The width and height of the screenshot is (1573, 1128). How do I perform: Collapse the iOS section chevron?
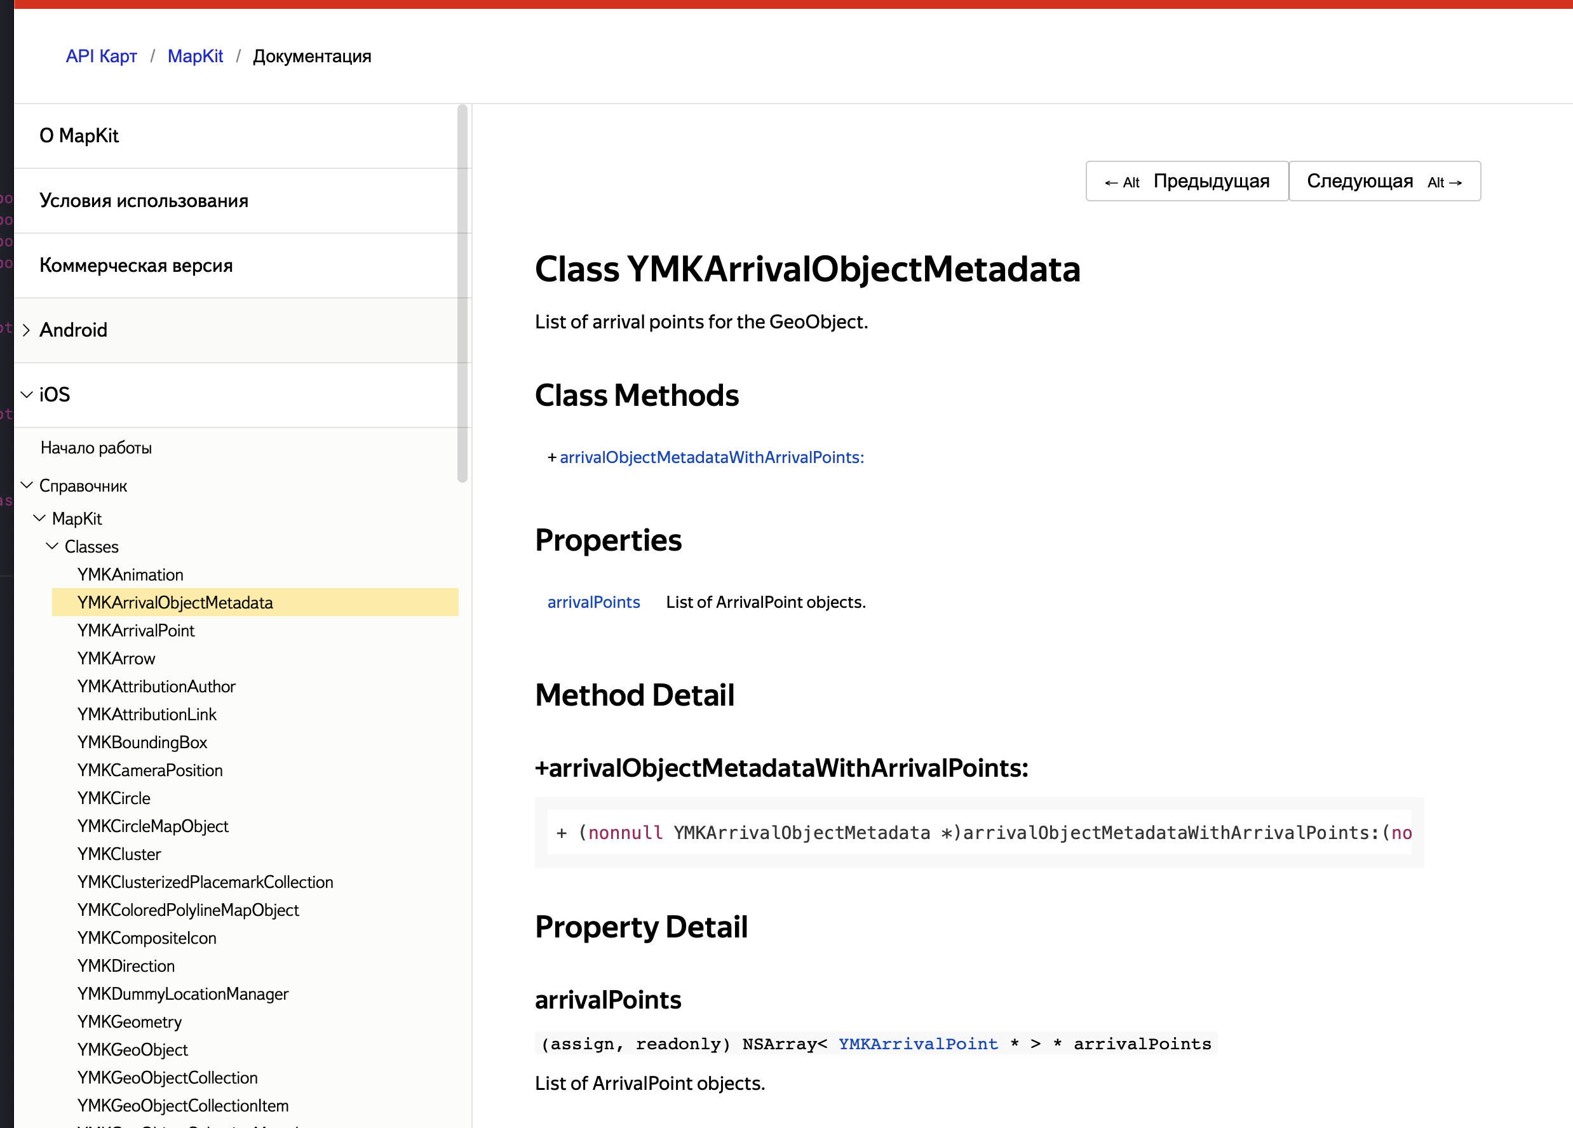(26, 394)
